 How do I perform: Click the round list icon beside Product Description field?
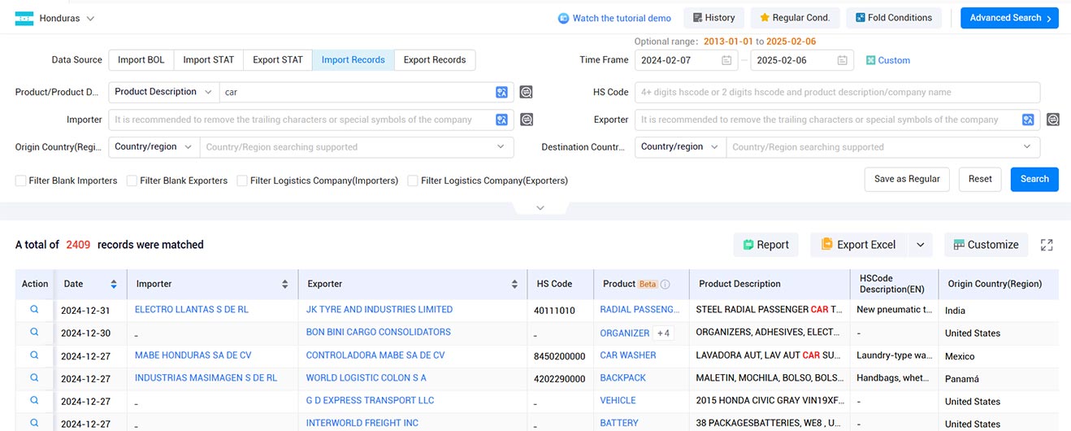(527, 92)
